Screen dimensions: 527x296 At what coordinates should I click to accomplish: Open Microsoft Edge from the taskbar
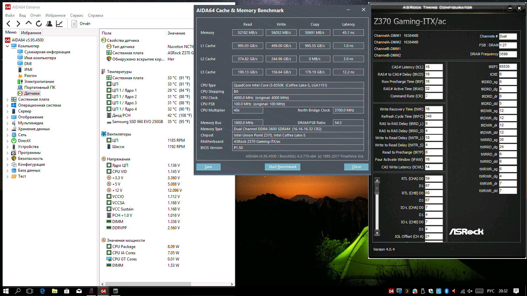42,291
